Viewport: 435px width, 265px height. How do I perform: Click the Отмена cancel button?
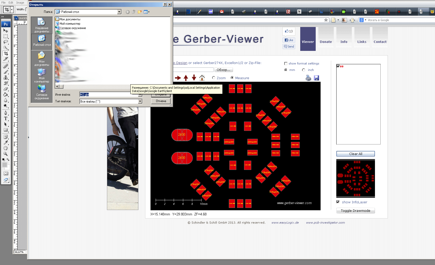[161, 101]
